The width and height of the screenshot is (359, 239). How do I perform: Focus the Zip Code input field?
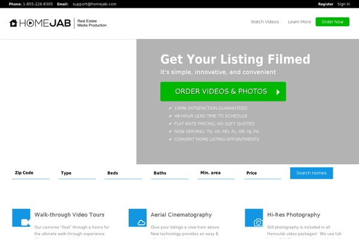click(x=31, y=173)
